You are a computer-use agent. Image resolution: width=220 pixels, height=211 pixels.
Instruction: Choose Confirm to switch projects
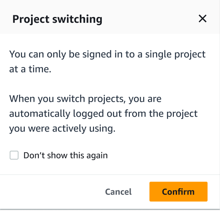[x=178, y=192]
